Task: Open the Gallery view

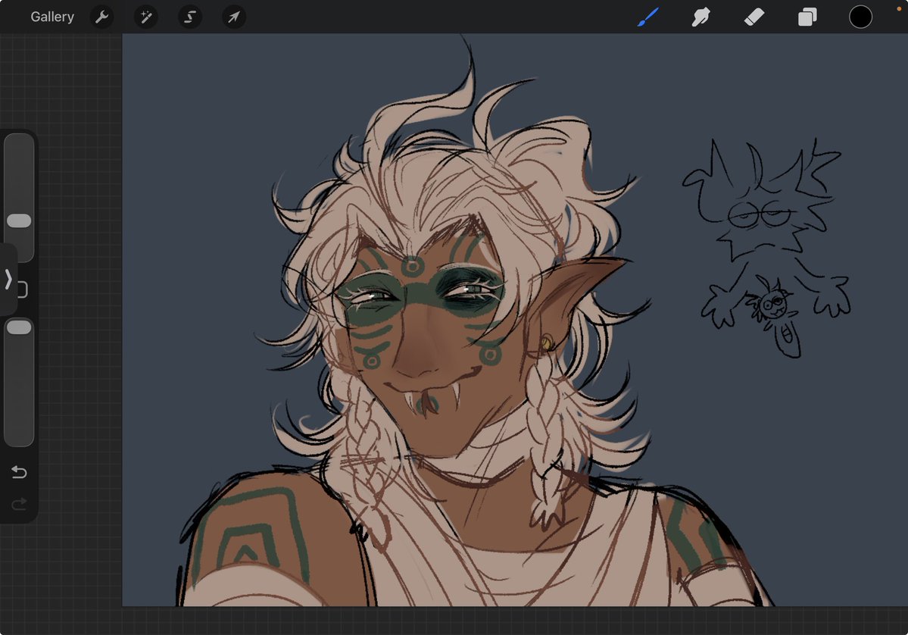Action: point(52,17)
